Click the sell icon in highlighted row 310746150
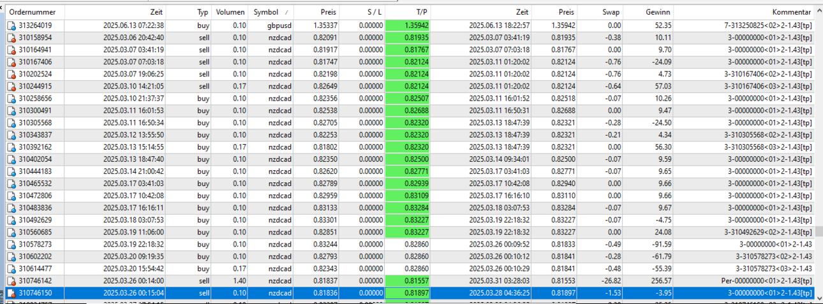 click(x=11, y=293)
